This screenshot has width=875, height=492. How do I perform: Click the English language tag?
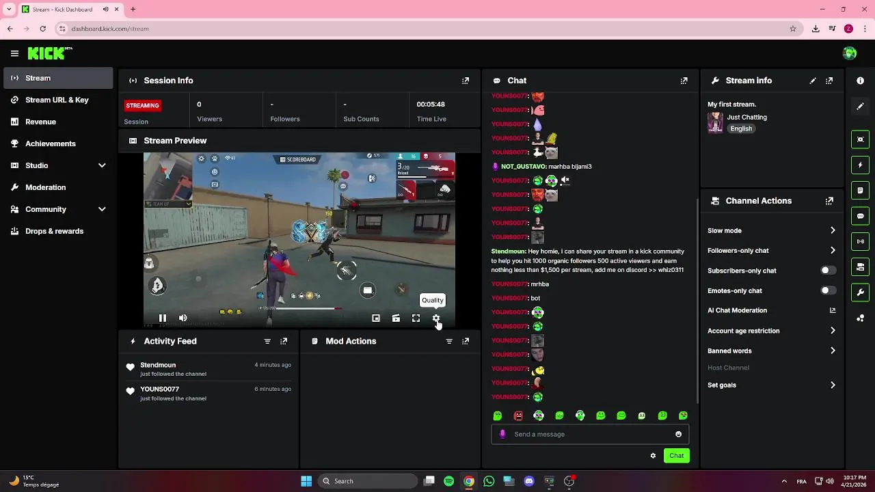pos(741,128)
